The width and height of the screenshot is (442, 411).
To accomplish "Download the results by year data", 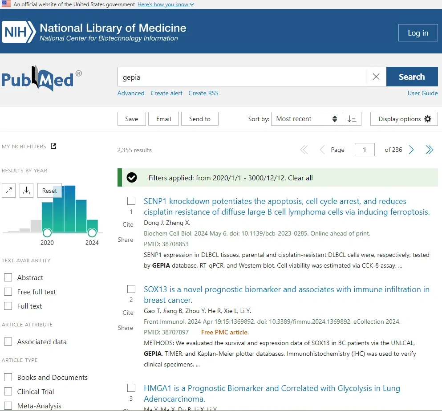I will pyautogui.click(x=27, y=191).
